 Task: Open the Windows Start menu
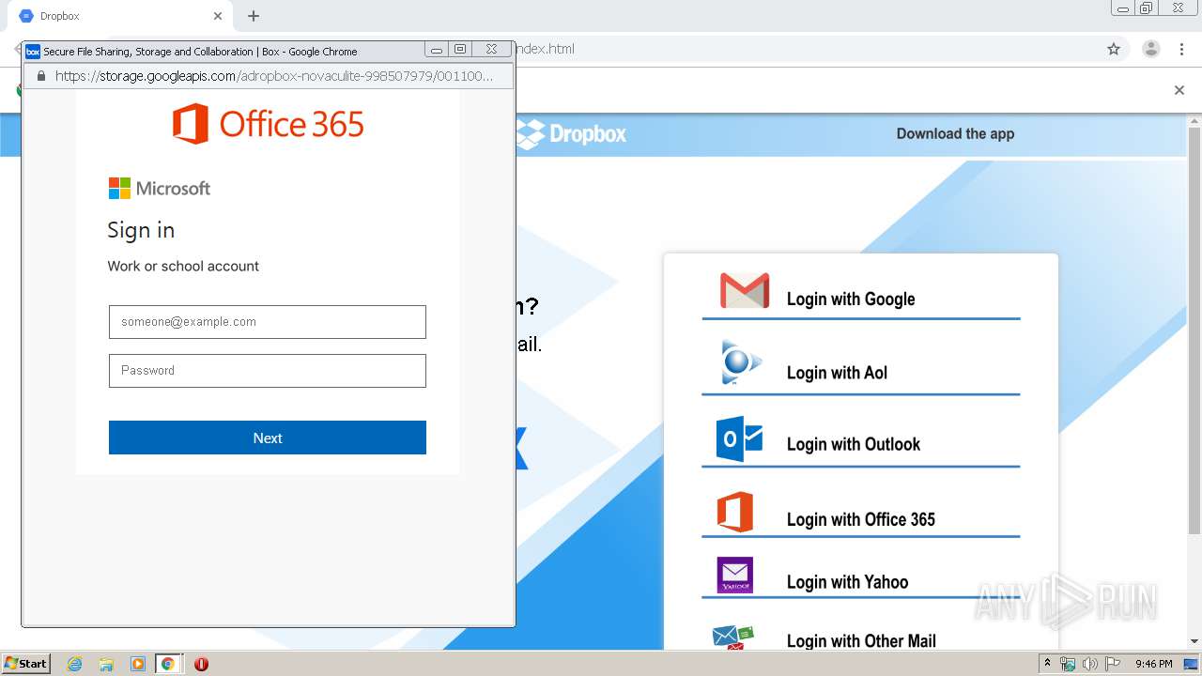pyautogui.click(x=26, y=664)
